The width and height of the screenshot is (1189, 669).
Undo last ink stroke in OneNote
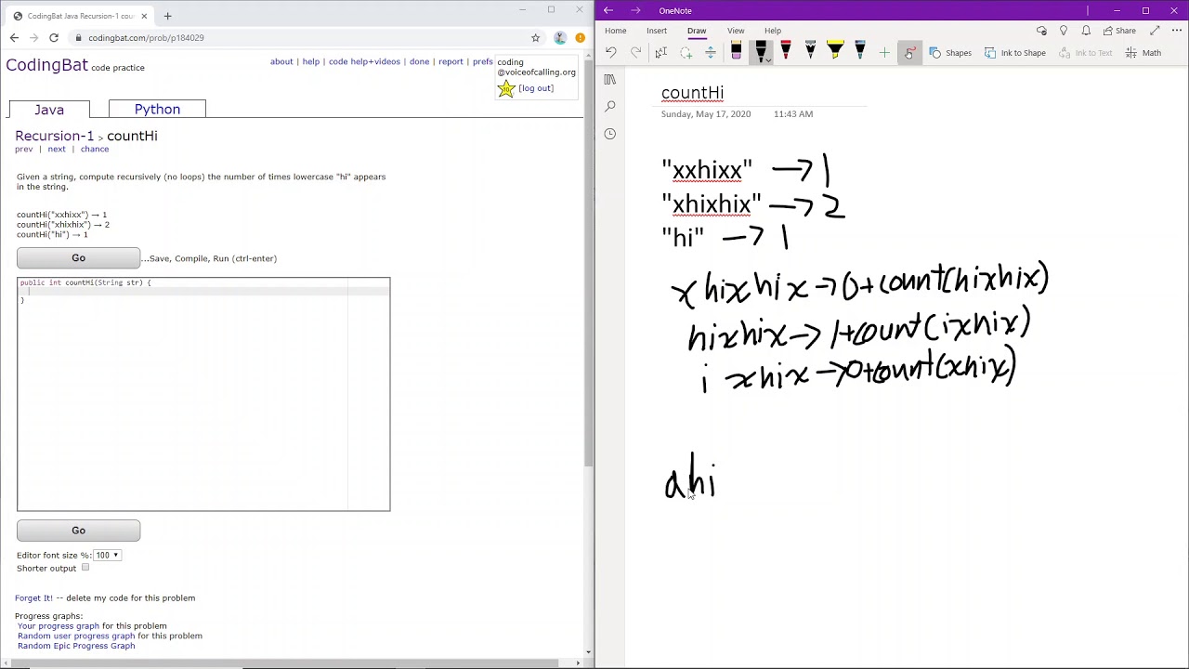(610, 53)
